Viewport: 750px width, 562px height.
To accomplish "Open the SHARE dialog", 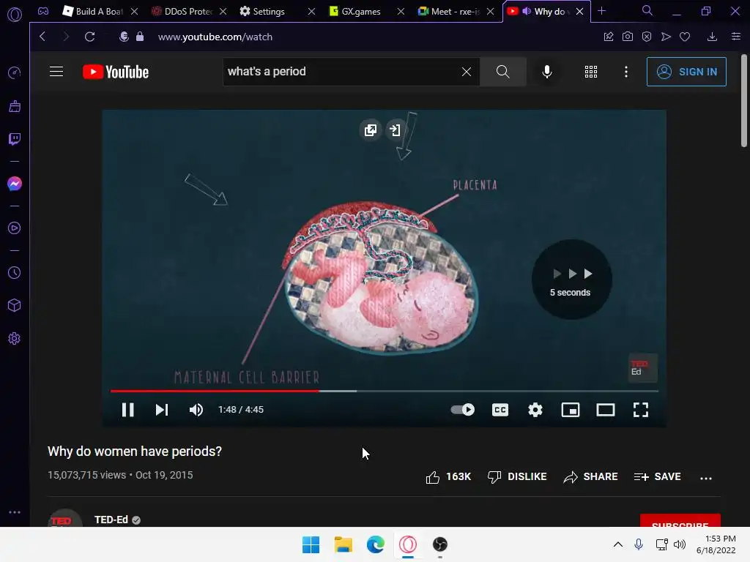I will [x=591, y=477].
